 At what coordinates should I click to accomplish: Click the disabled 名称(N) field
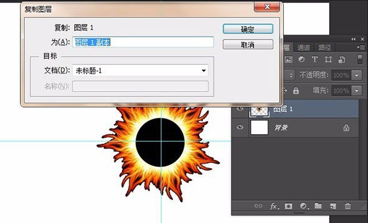click(x=140, y=86)
